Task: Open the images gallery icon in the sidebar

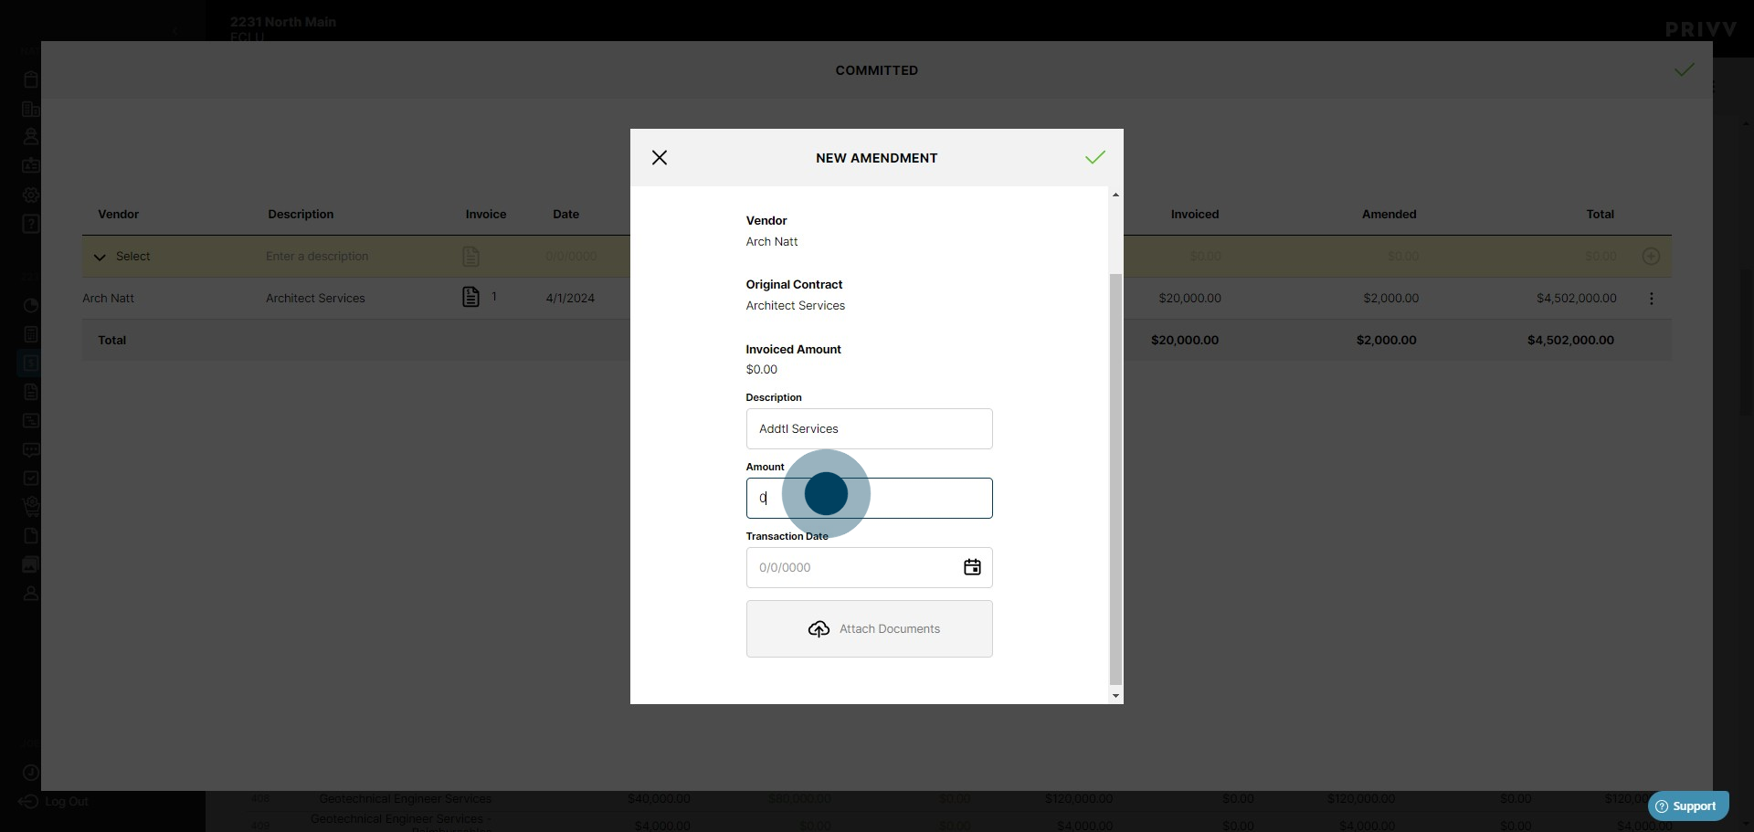Action: click(x=30, y=564)
